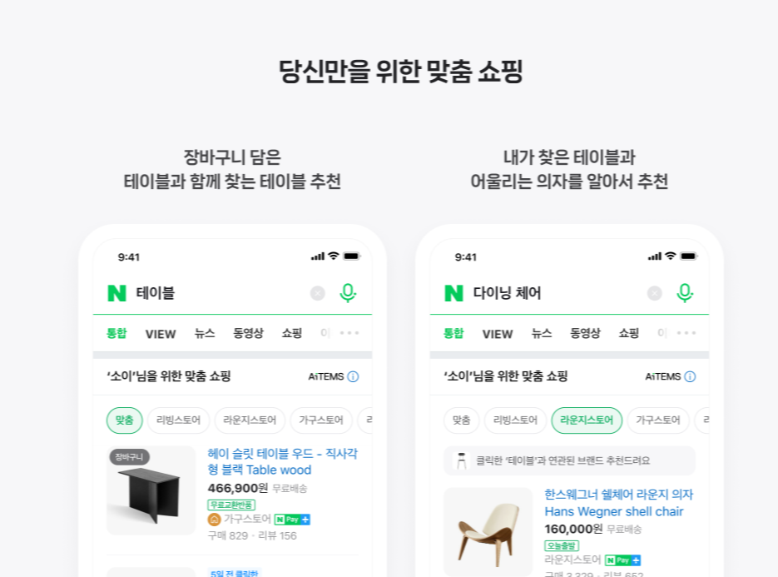The width and height of the screenshot is (778, 577).
Task: Select the 가구스토어 chip in right phone
Action: (658, 420)
